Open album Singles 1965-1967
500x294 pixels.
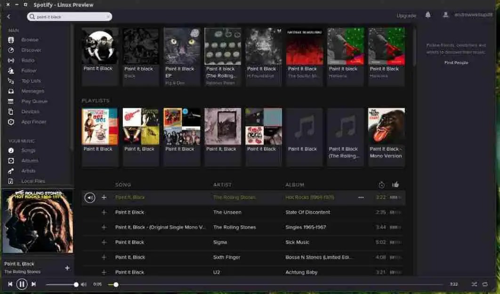306,227
